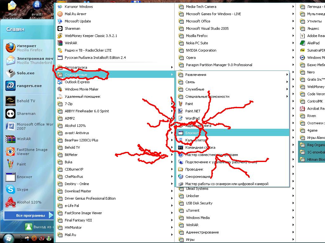Choose WordPad from the submenu
Viewport: 325px width, 243px height.
(192, 118)
